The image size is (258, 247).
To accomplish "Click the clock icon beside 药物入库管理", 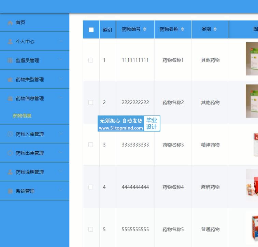I will (10, 134).
